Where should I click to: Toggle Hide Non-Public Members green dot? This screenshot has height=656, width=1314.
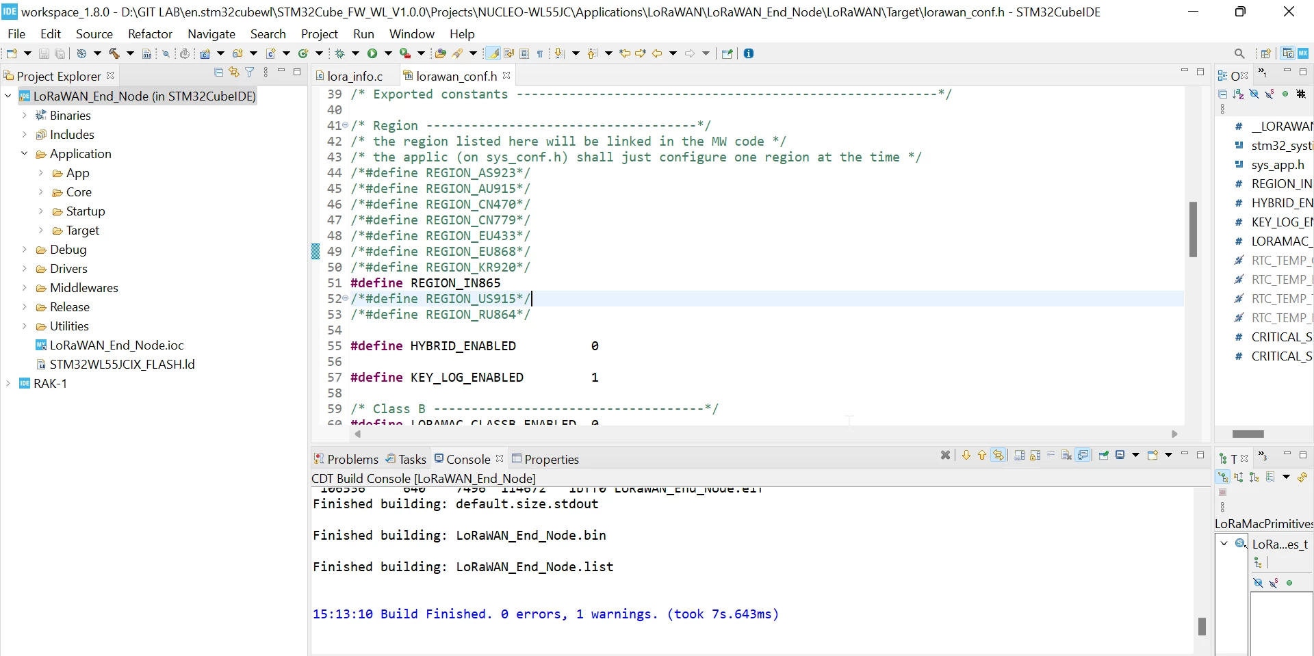[1285, 94]
